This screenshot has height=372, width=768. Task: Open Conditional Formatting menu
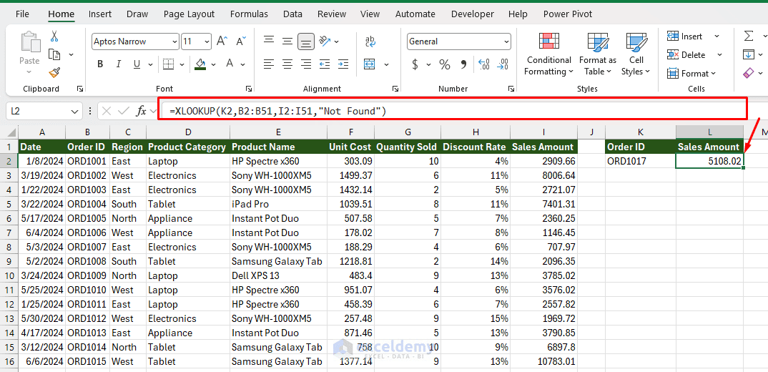point(549,54)
